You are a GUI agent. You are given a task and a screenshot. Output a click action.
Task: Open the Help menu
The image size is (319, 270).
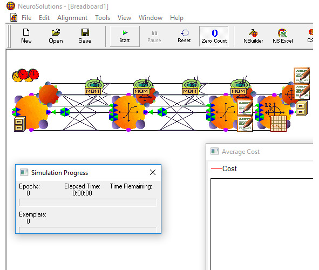point(177,18)
